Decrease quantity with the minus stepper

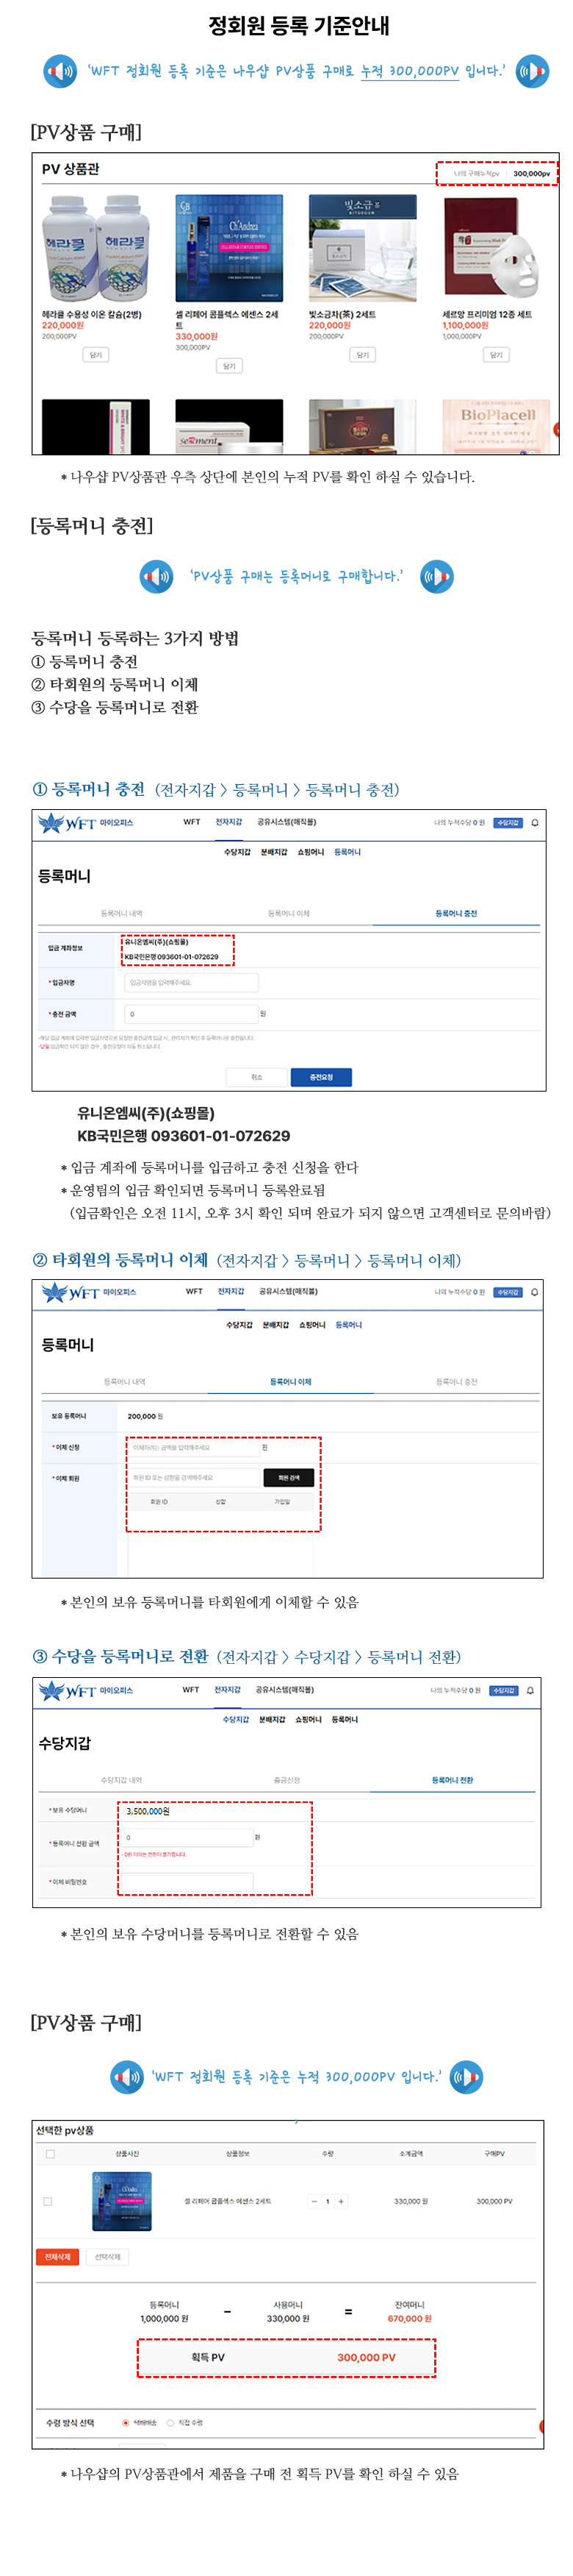click(314, 2201)
